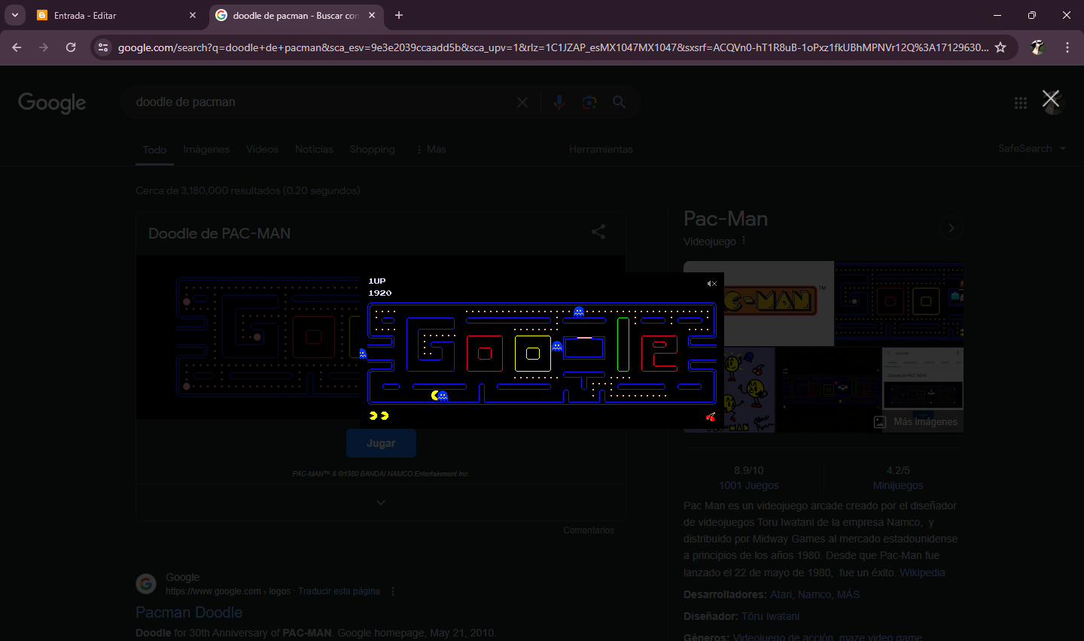This screenshot has width=1084, height=641.
Task: Click the Google logo
Action: pos(52,102)
